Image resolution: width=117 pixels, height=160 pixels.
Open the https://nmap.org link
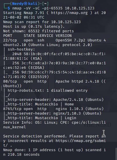coord(69,13)
